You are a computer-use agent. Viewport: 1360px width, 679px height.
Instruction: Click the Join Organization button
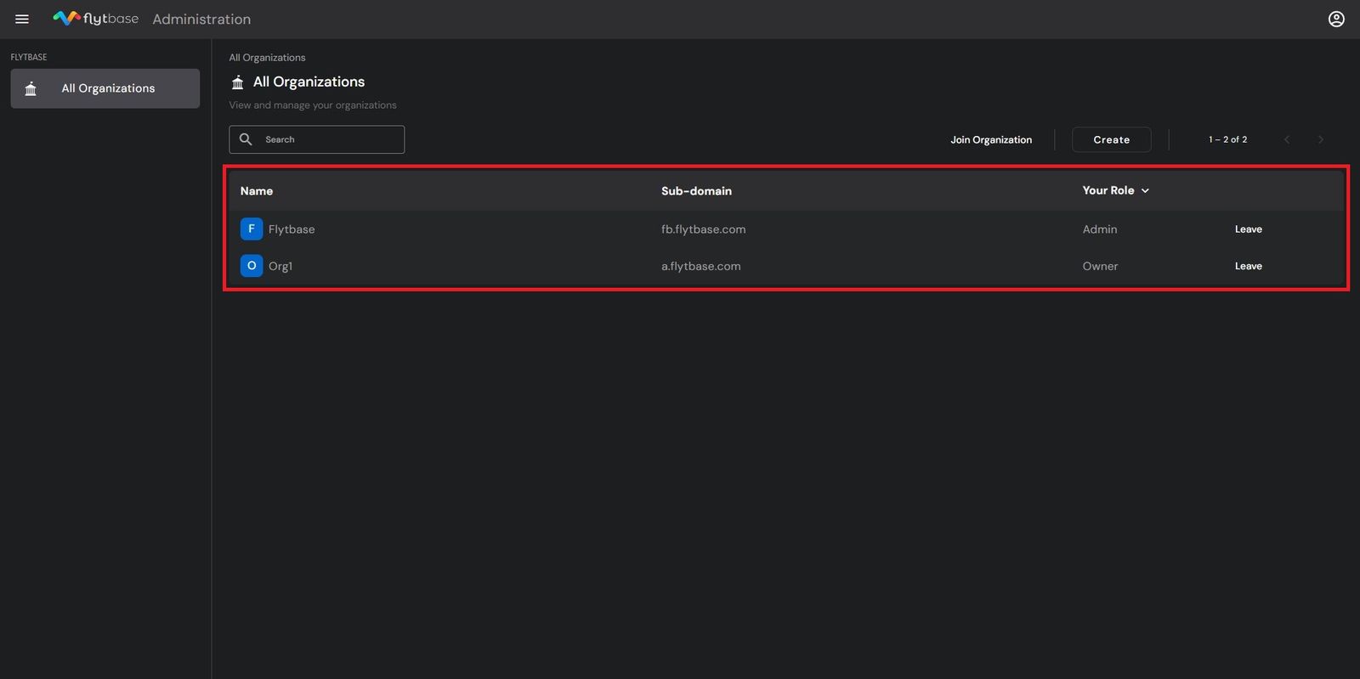click(991, 139)
